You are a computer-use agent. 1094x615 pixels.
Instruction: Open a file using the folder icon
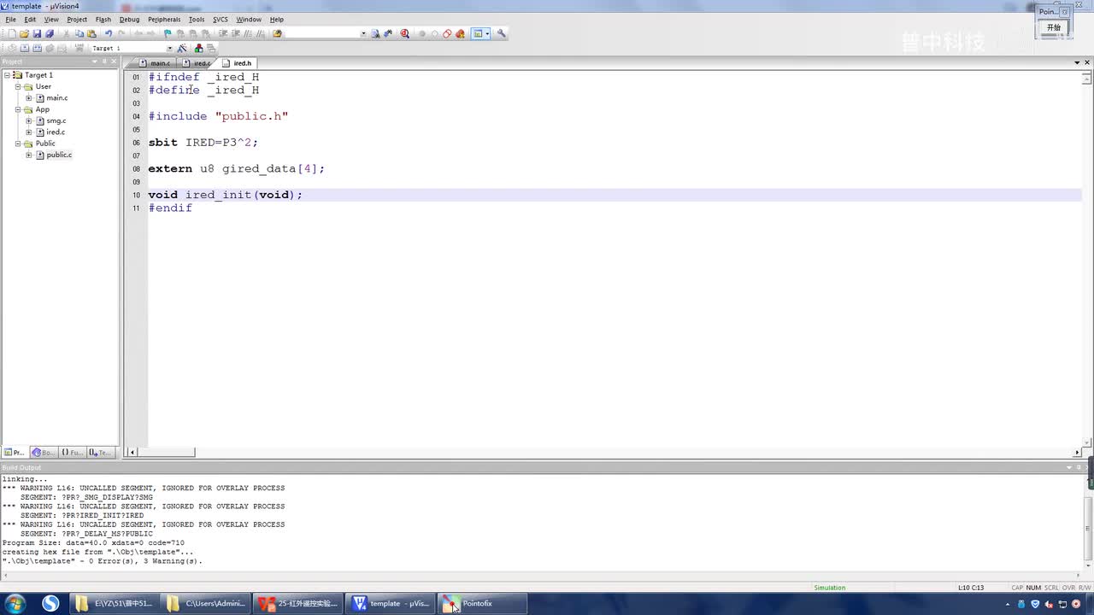24,34
